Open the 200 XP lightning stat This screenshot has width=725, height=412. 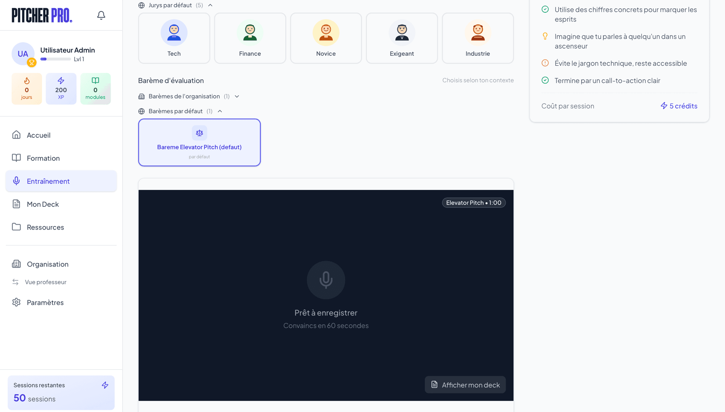coord(61,88)
